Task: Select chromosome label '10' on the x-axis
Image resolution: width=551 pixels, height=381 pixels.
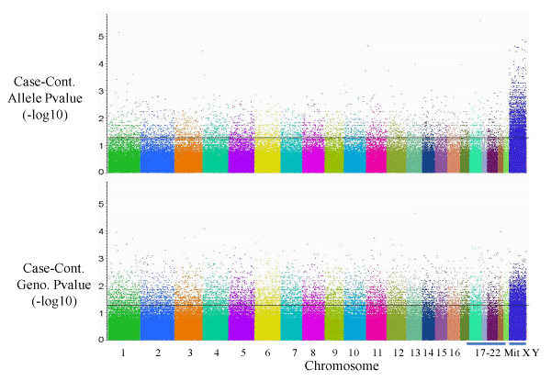Action: (354, 353)
